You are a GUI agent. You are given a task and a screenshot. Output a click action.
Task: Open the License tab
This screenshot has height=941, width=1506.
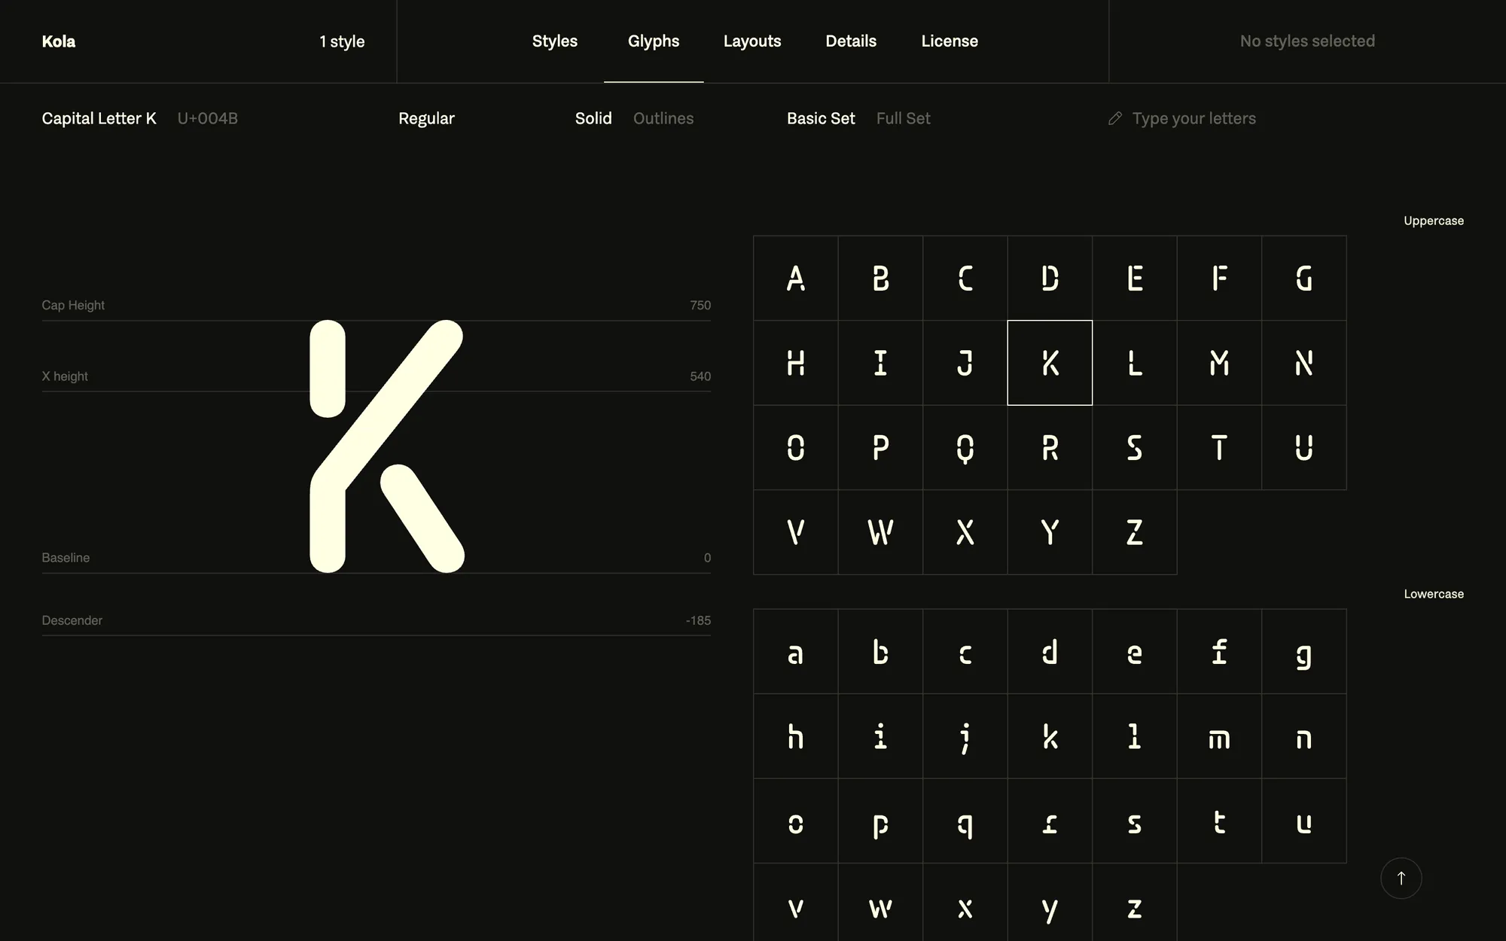click(x=949, y=41)
